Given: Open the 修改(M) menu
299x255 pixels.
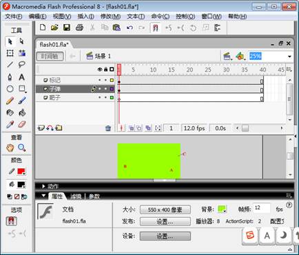Looking at the screenshot, I should [x=110, y=17].
